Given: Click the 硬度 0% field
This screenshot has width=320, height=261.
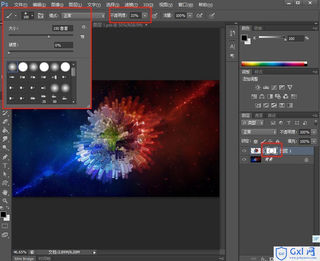Looking at the screenshot, I should pyautogui.click(x=64, y=45).
